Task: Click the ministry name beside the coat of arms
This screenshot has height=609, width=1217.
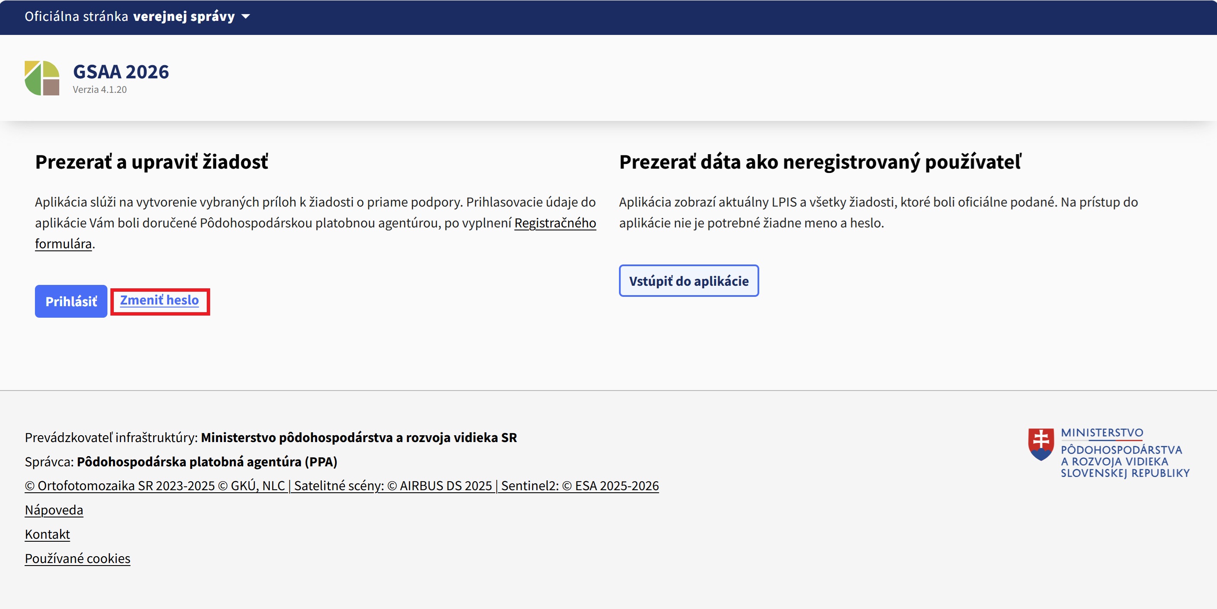Action: coord(1124,453)
